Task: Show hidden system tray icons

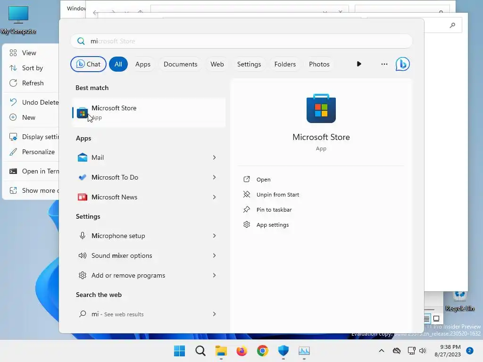Action: point(381,351)
